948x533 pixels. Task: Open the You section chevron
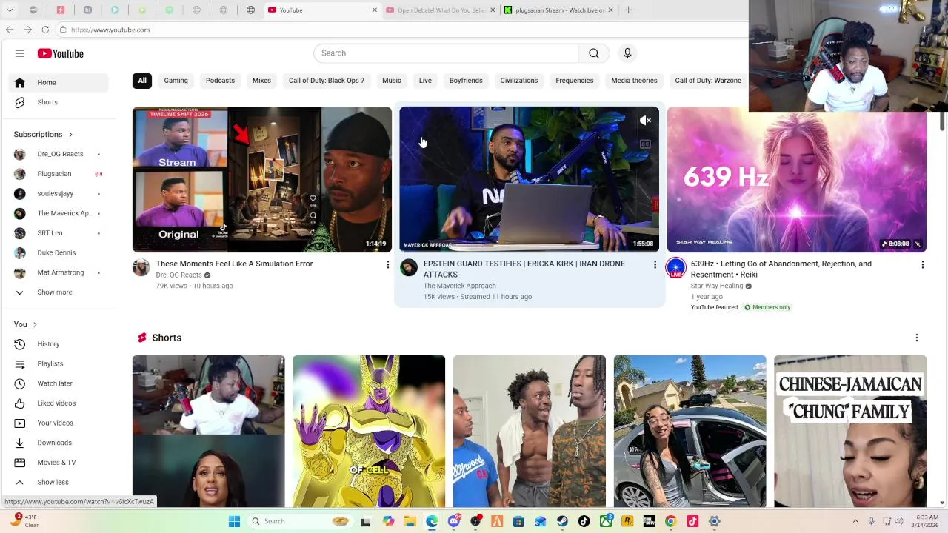pyautogui.click(x=35, y=324)
